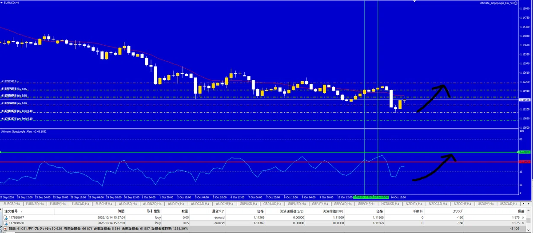Sort by the スワップ column header
533x233 pixels.
(458, 212)
